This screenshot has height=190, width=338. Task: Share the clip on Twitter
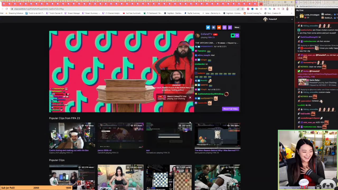pyautogui.click(x=208, y=27)
